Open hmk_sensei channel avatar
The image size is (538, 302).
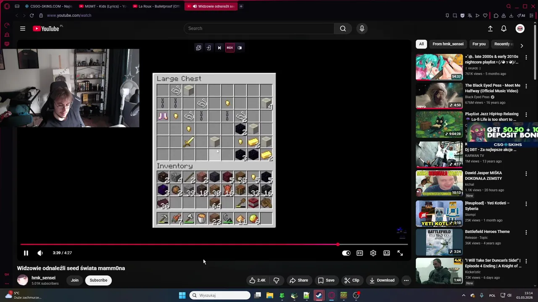23,280
